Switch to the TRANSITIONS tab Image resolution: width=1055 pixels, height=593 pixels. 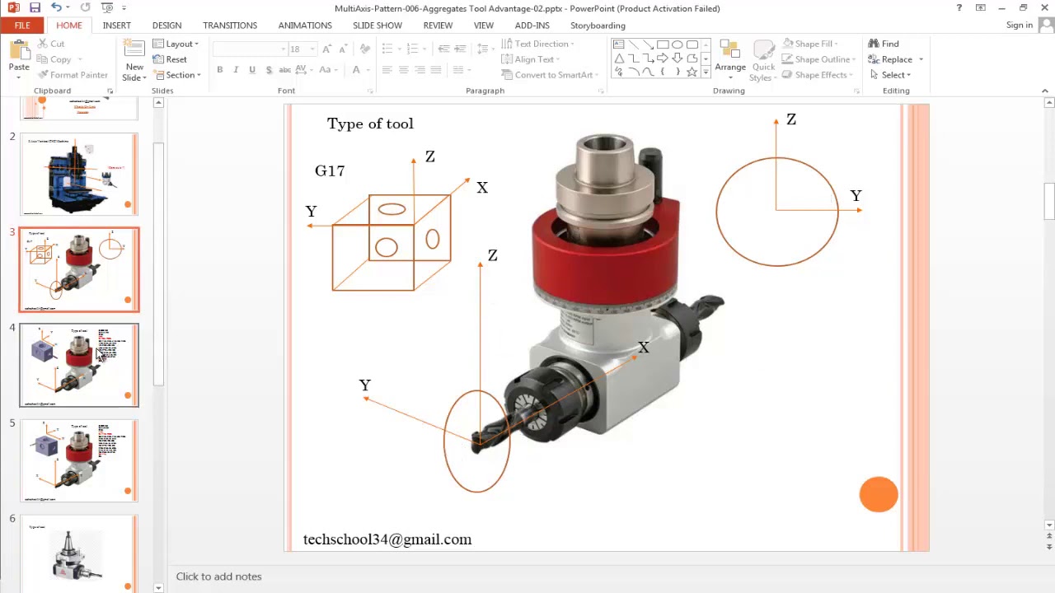(x=230, y=26)
